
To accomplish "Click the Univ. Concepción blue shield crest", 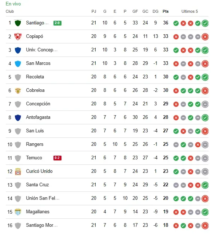I will (18, 50).
